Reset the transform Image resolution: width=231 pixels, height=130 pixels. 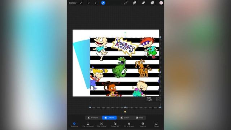[156, 125]
